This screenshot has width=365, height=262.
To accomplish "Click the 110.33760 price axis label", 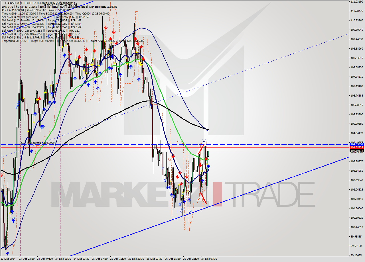I will coord(357,21).
